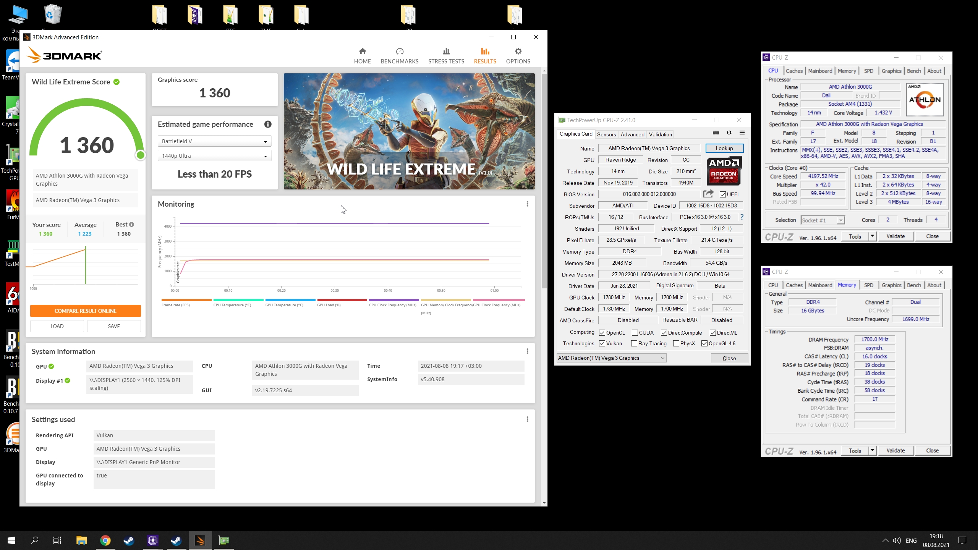
Task: Open CPU-Z taskbar icon
Action: point(152,540)
